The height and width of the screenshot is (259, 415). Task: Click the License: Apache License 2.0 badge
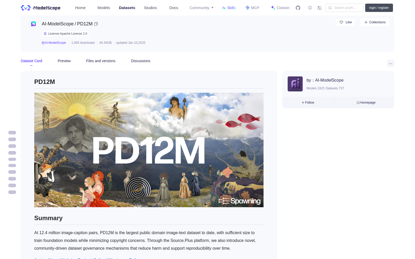pos(65,34)
